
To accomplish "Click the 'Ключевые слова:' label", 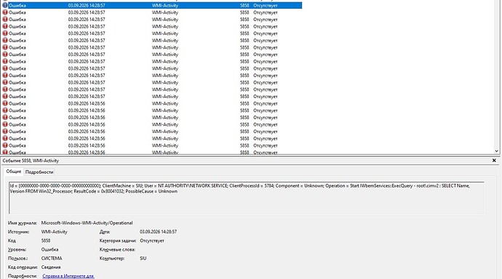I will pos(117,249).
